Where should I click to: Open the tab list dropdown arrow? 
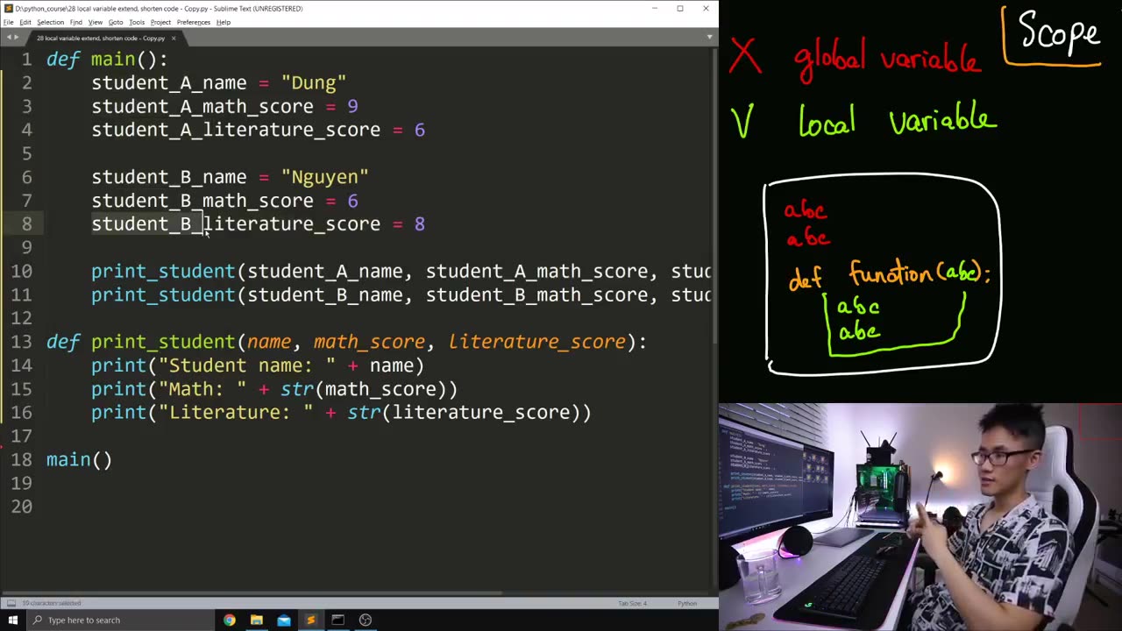coord(709,37)
